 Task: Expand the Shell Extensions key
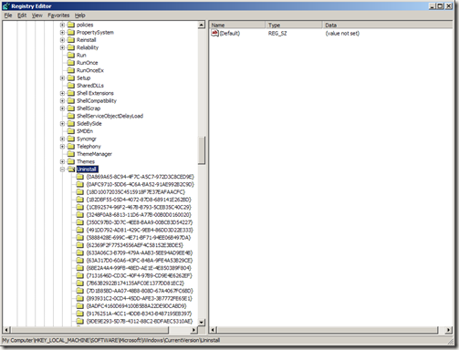62,93
